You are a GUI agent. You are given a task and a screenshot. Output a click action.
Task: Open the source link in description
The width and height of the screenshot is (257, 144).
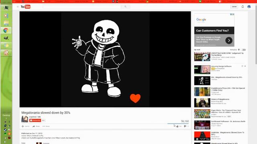tap(35, 136)
